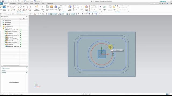Click the Offset Region command
The image size is (172, 96).
point(93,6)
